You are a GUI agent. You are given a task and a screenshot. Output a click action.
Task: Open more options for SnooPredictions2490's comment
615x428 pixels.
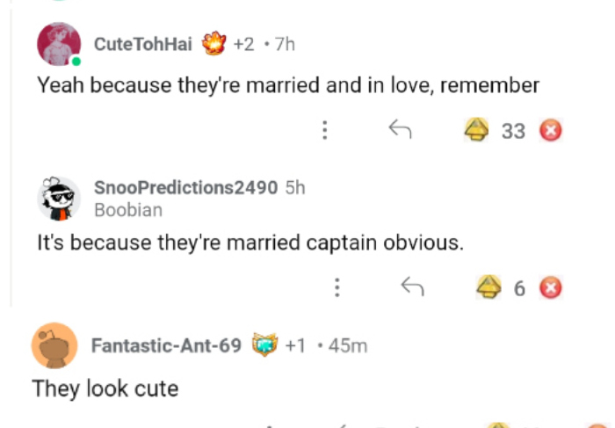point(336,287)
